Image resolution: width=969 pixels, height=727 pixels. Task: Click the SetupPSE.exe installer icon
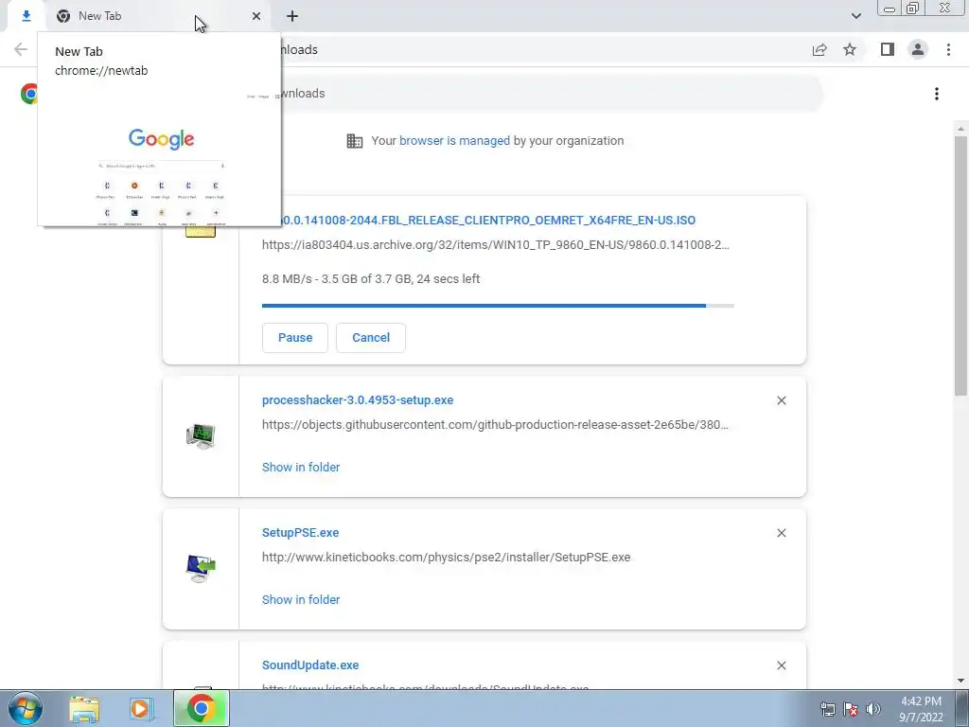tap(201, 569)
